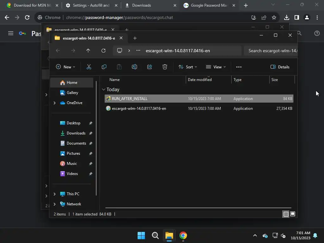Select Home in navigation pane
Image resolution: width=324 pixels, height=243 pixels.
point(72,83)
